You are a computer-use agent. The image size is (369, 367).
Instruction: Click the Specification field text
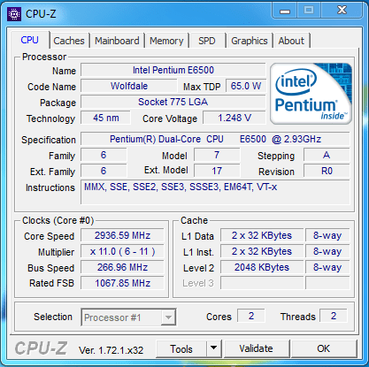pyautogui.click(x=215, y=139)
